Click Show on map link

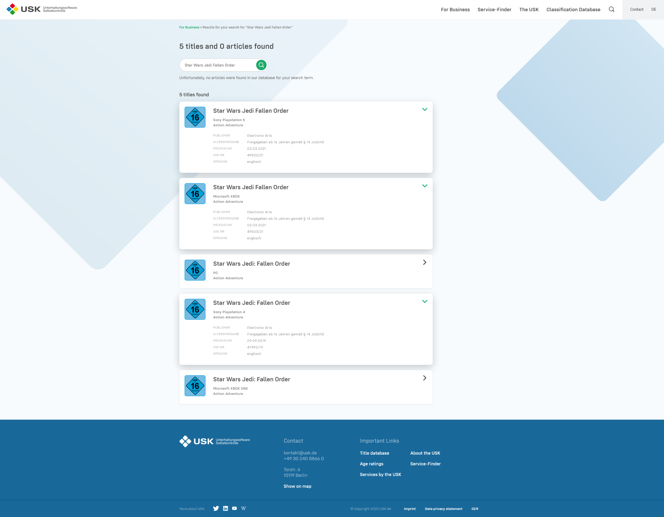point(297,486)
